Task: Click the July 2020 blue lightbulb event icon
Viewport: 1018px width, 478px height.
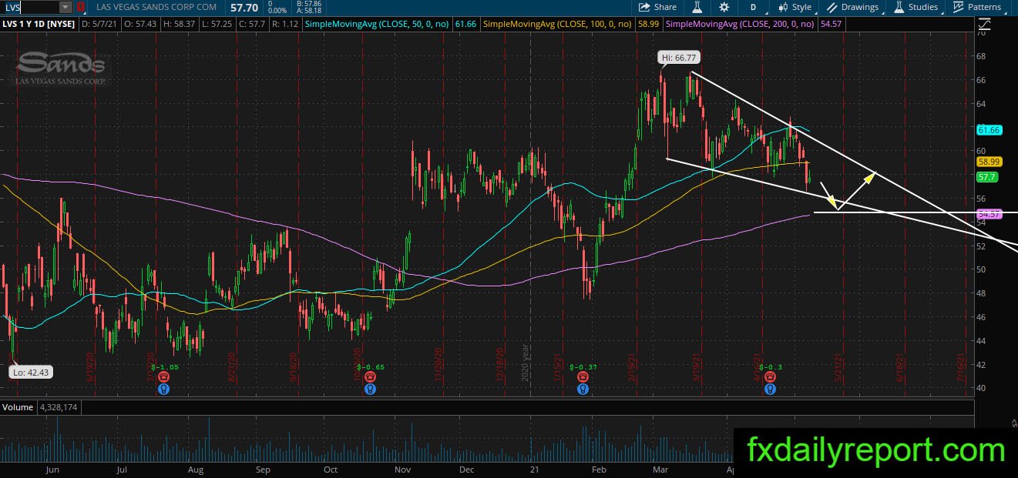Action: pyautogui.click(x=163, y=389)
